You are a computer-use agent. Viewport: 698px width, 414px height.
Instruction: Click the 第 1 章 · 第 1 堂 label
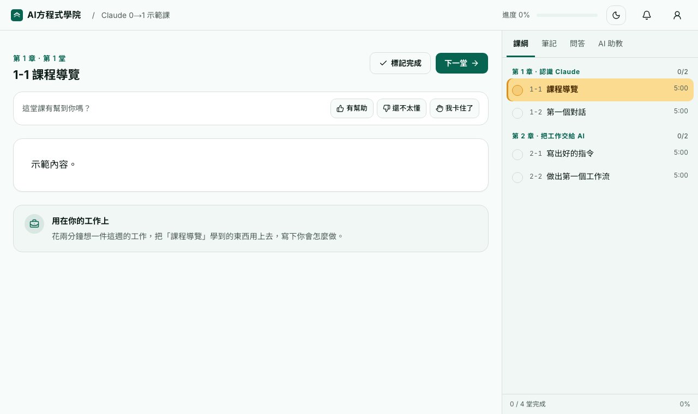[39, 59]
